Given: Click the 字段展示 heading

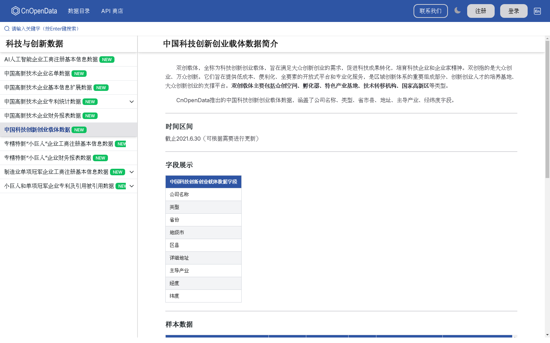Looking at the screenshot, I should pos(179,165).
